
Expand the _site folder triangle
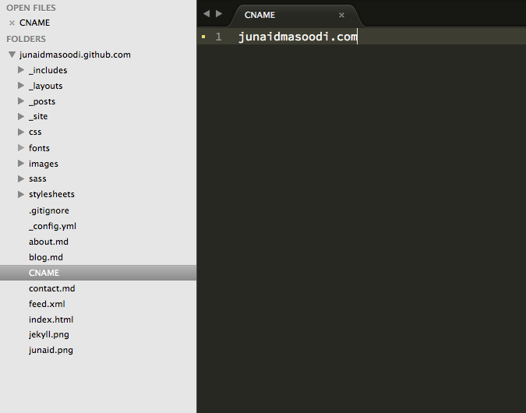[x=21, y=116]
